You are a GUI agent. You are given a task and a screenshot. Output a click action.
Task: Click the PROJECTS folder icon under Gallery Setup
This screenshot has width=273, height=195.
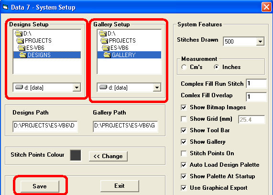pyautogui.click(x=104, y=41)
